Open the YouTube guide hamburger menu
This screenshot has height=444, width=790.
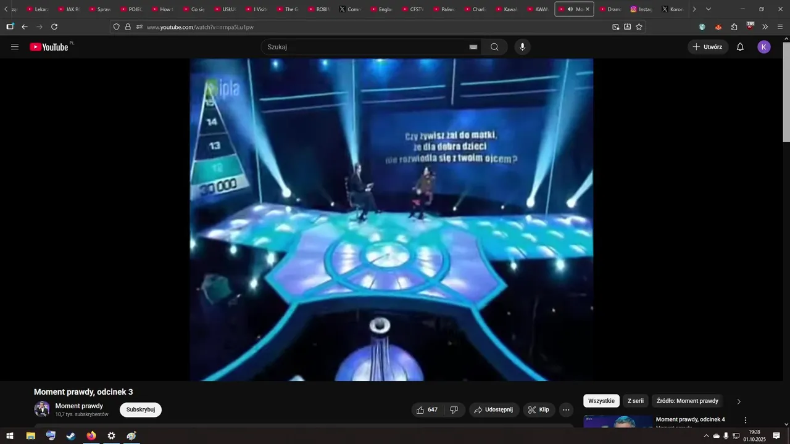(15, 47)
